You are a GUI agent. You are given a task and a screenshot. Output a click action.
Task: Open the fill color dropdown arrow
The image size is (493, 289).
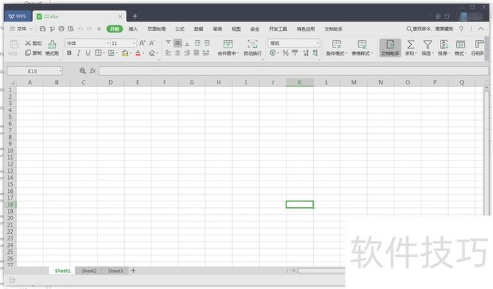point(131,53)
